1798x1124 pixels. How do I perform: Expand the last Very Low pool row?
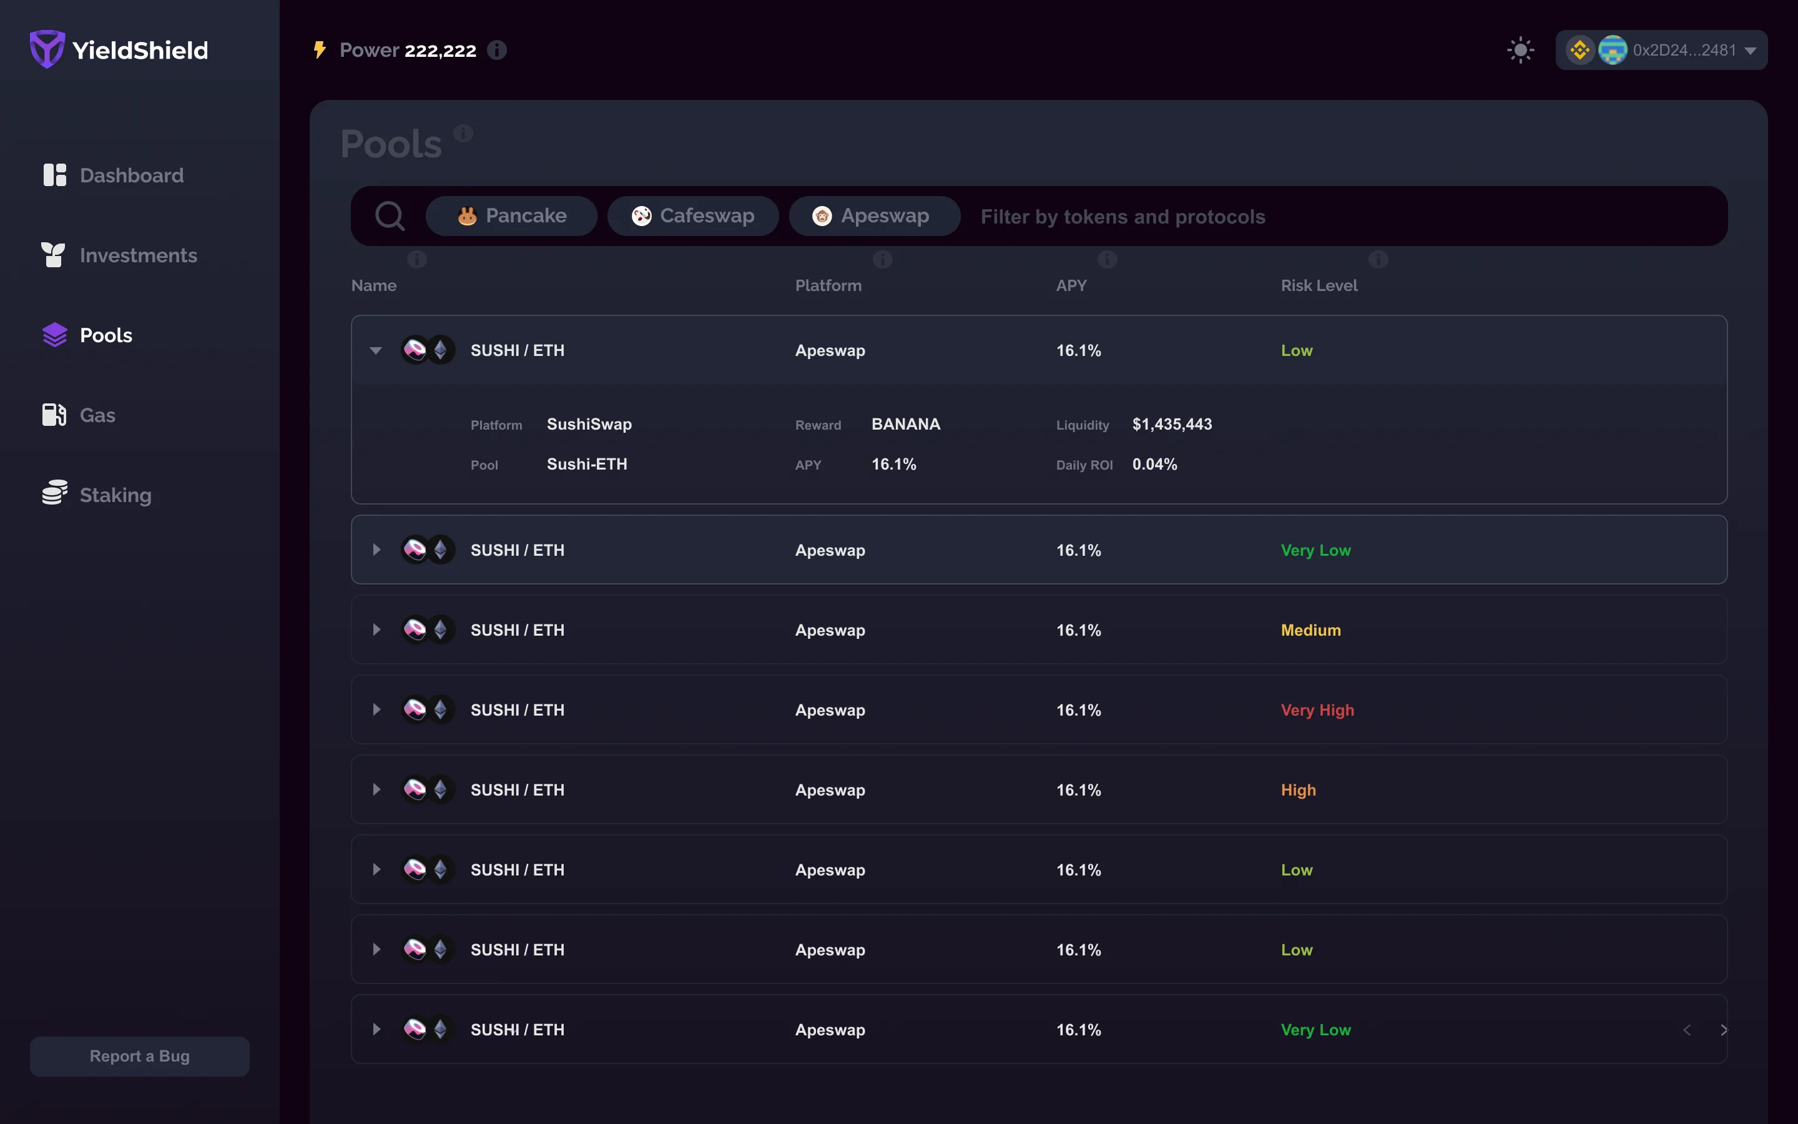[376, 1030]
